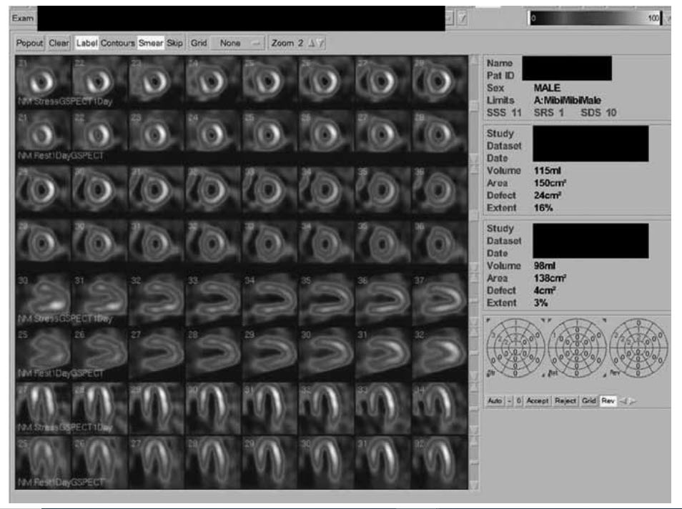Screen dimensions: 682x509
Task: Select the middle rest polar map
Action: (x=577, y=347)
